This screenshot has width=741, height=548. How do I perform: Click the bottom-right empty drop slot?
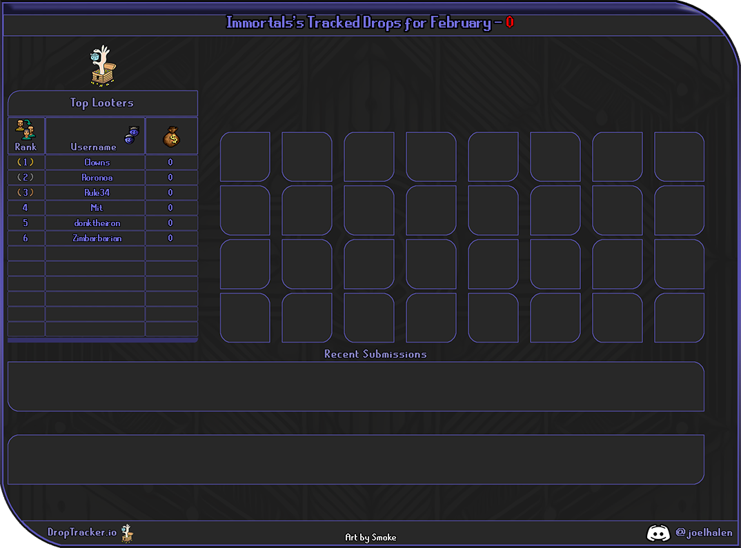(x=679, y=318)
